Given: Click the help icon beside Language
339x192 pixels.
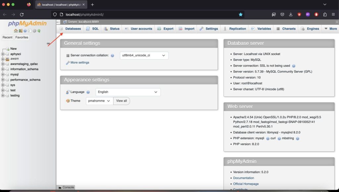Looking at the screenshot, I should [88, 92].
